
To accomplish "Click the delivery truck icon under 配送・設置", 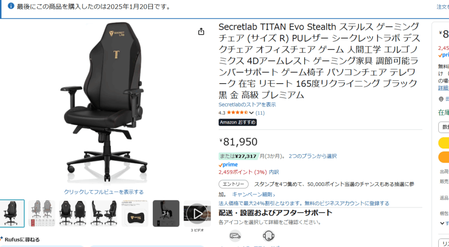I will coord(235,236).
